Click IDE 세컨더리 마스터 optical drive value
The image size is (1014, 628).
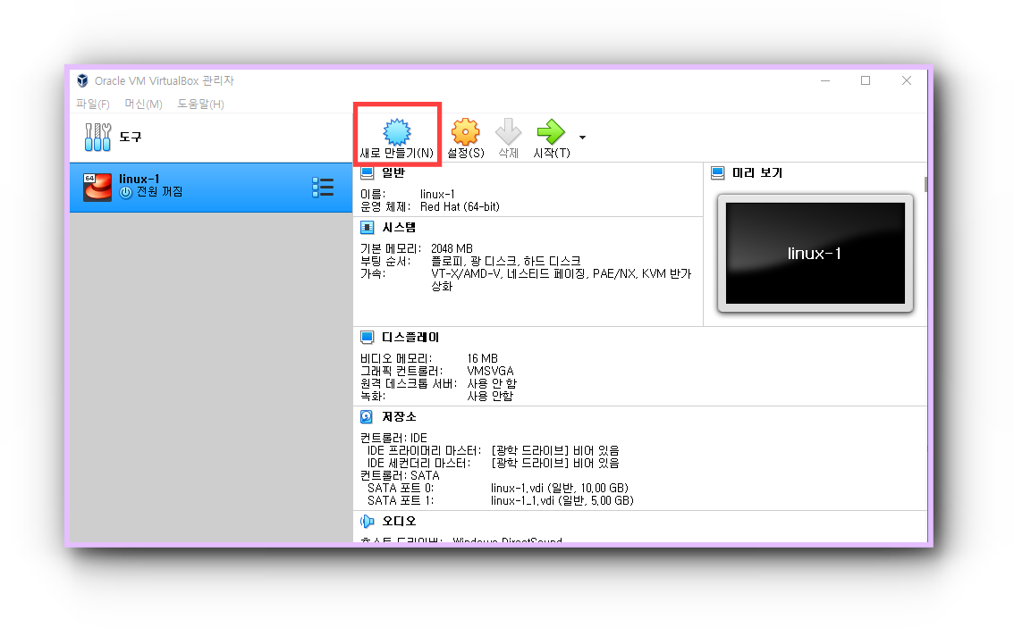555,464
